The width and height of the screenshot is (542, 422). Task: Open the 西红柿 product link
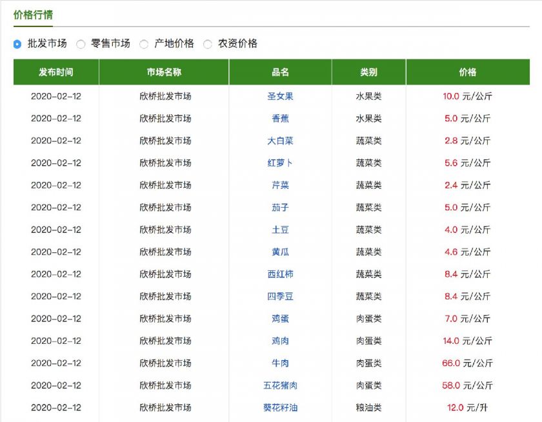point(280,274)
